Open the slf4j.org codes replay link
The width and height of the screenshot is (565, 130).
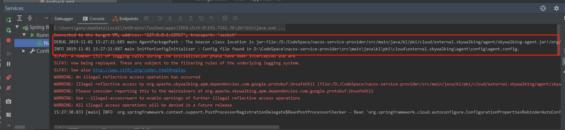(139, 70)
